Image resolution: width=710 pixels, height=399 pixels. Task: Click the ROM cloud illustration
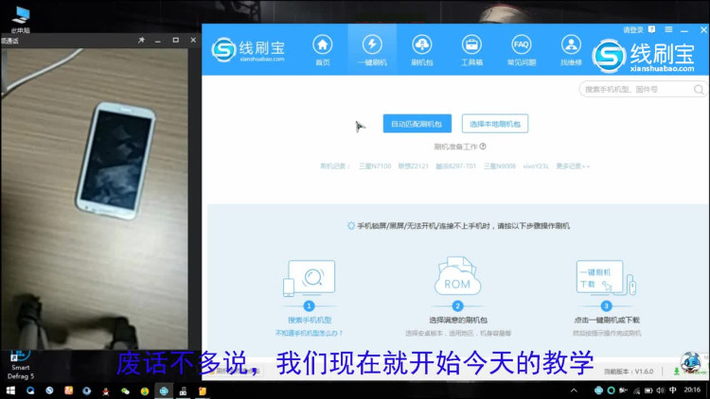click(457, 276)
